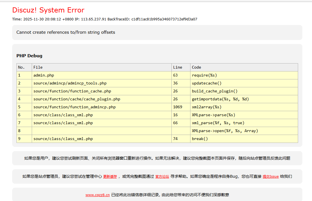Select the function_cache.php file row
Screen dimensions: 312x201
[x=72, y=91]
